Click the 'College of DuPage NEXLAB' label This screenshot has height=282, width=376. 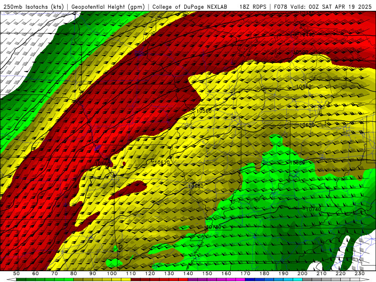click(x=189, y=7)
